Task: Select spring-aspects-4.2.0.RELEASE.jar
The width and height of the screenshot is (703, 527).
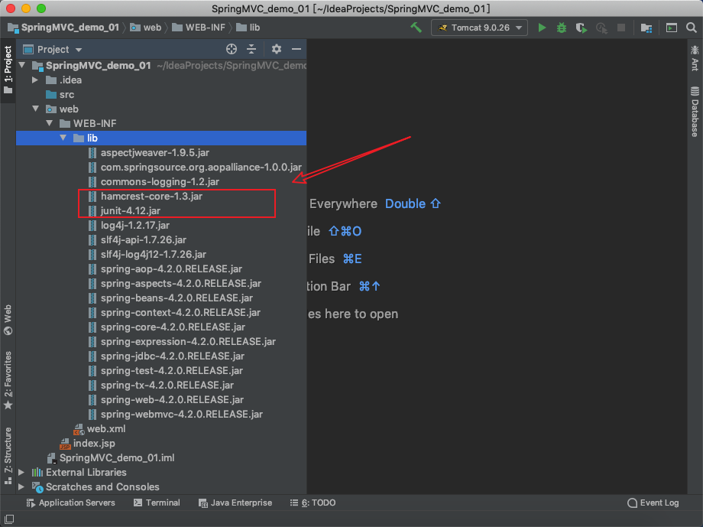Action: tap(175, 283)
